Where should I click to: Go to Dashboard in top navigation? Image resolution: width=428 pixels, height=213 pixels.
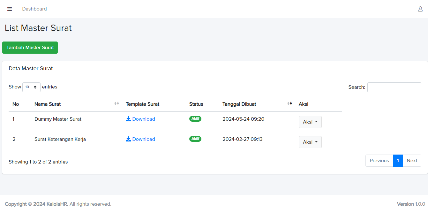(x=34, y=9)
